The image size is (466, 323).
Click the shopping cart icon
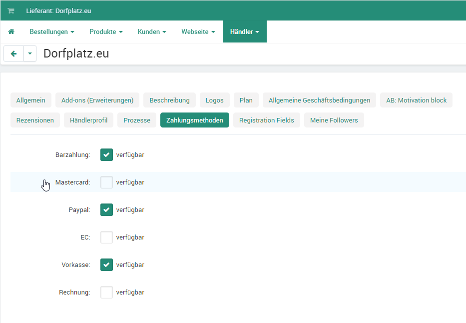(x=11, y=10)
